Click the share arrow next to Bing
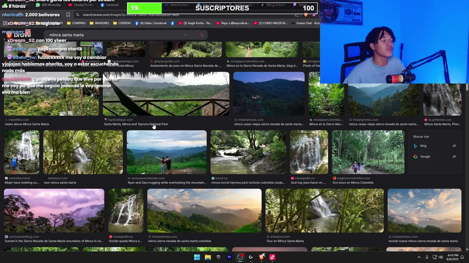 (454, 146)
